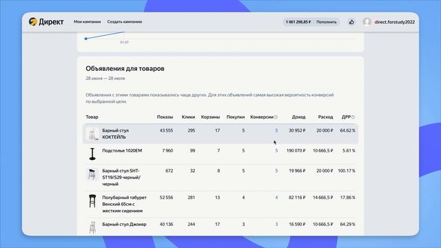The image size is (441, 248).
Task: Click the account balance 1 061 298,85 ₽
Action: (x=298, y=22)
